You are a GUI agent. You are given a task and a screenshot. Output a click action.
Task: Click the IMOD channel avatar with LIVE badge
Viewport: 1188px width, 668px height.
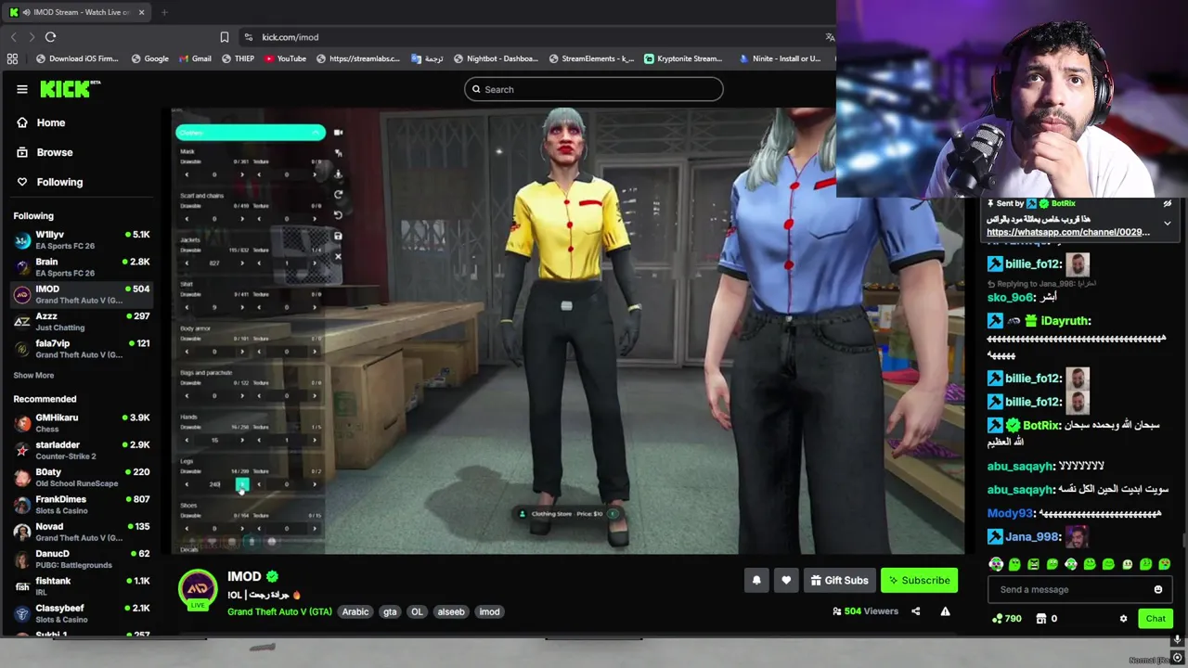[x=198, y=589]
